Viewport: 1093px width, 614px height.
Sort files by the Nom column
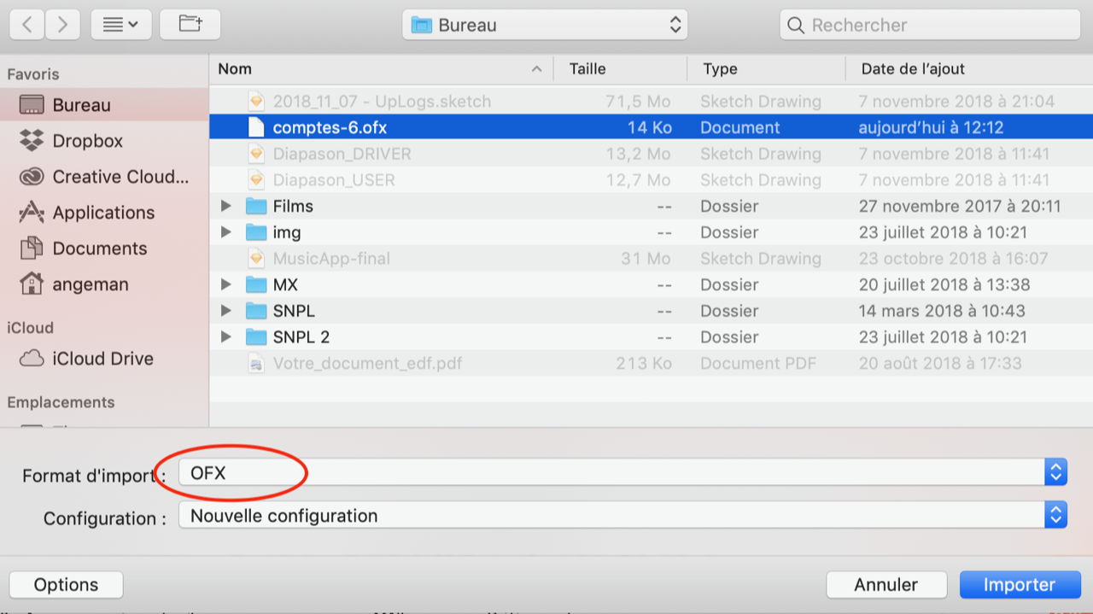coord(381,69)
